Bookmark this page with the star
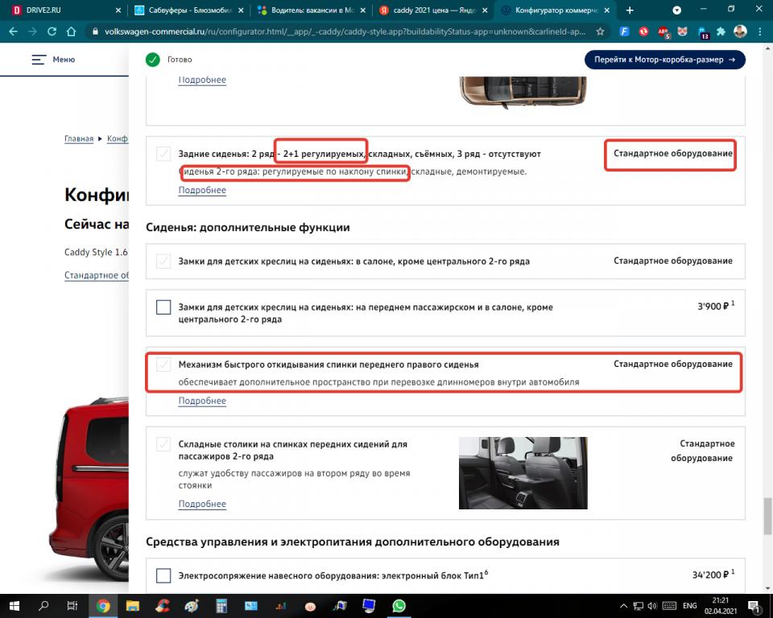 click(x=600, y=31)
